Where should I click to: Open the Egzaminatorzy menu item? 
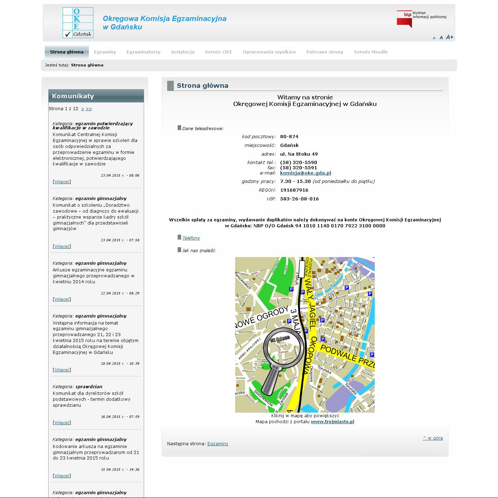[x=143, y=52]
